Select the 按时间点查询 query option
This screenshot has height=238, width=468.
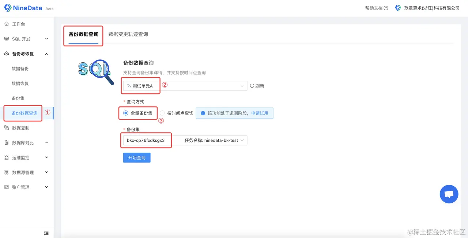pyautogui.click(x=162, y=113)
